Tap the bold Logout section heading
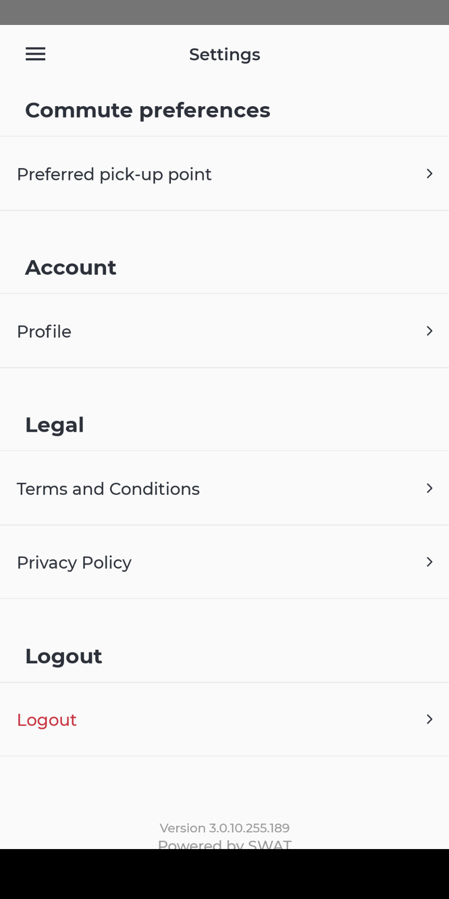 tap(63, 656)
